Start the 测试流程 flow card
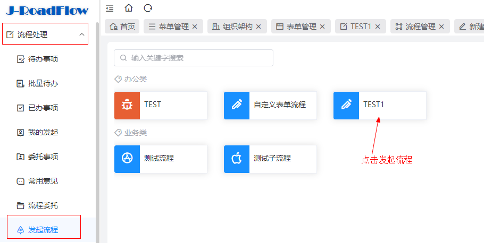The image size is (484, 243). [161, 159]
